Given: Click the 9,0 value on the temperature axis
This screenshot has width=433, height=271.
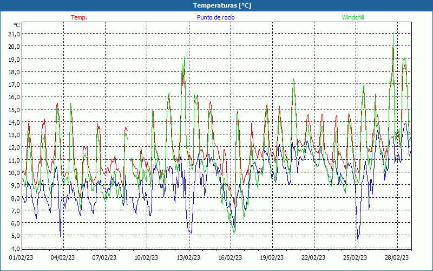Looking at the screenshot, I should point(15,185).
